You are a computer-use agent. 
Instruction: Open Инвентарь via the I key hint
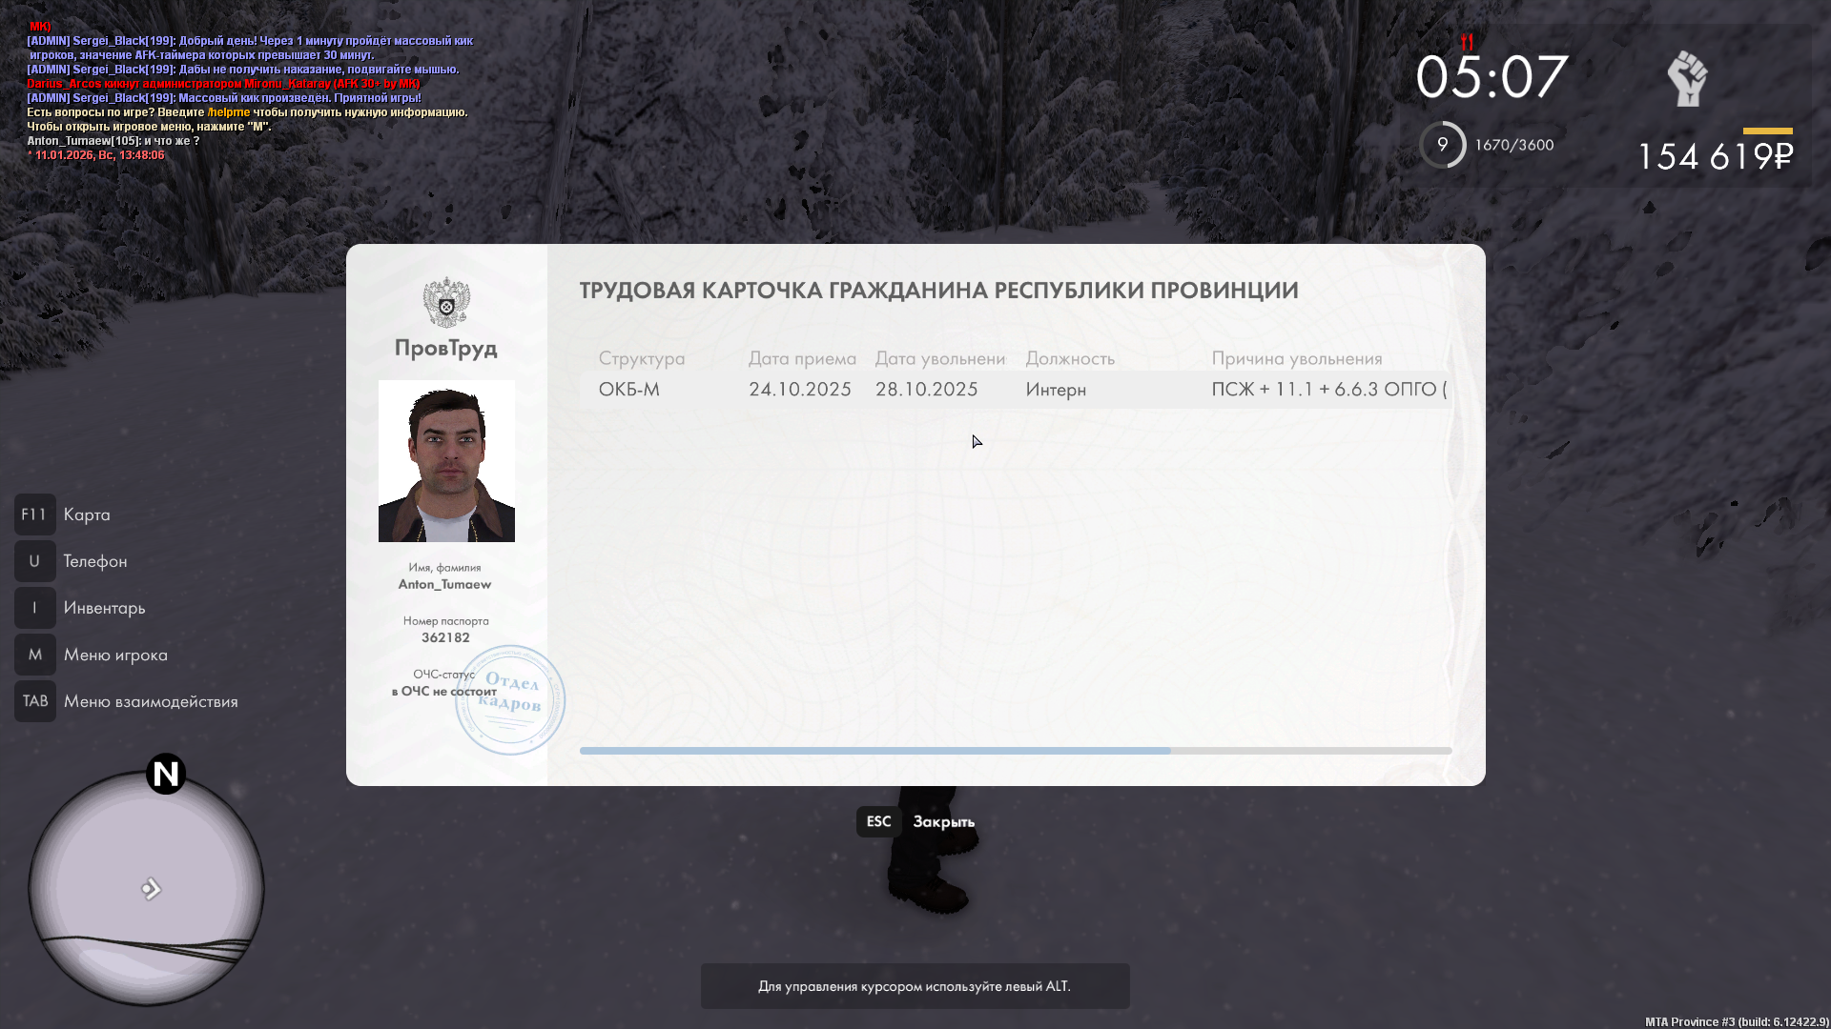[35, 608]
